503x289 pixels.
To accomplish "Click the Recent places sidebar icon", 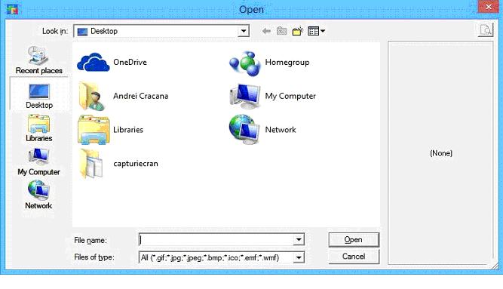I will [38, 56].
